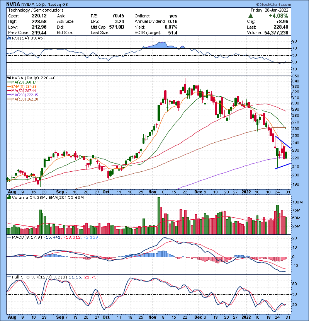
Task: Select the MA(50) 287.44 legend entry
Action: [22, 90]
